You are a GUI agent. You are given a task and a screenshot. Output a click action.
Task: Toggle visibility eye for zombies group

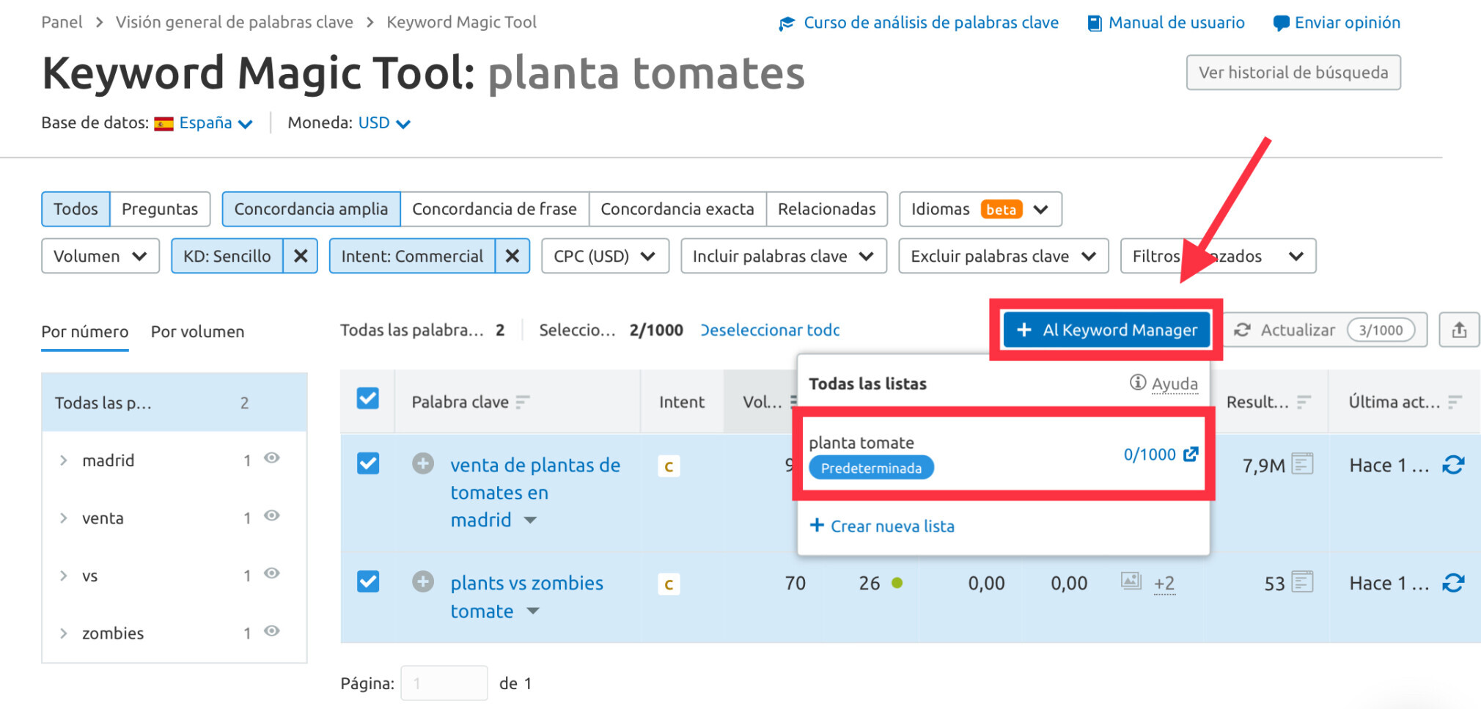[x=272, y=631]
